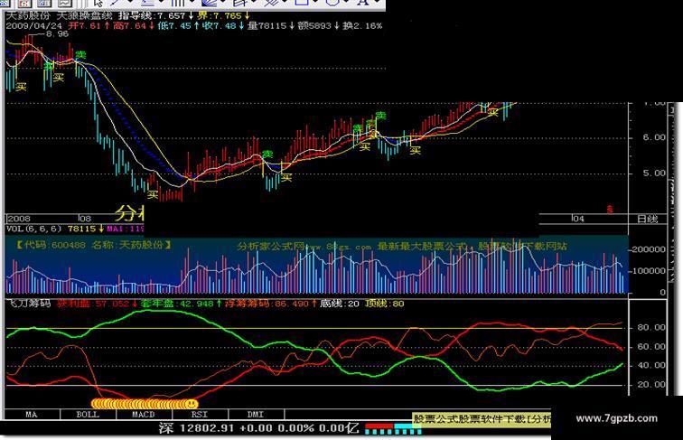The height and width of the screenshot is (440, 683).
Task: Click the 8.96 peak price label
Action: [x=57, y=34]
